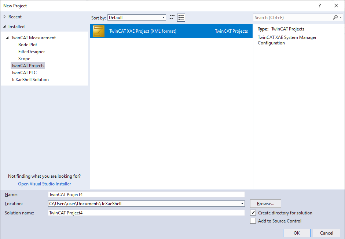Toggle Create directory for solution checkbox
The image size is (345, 239).
tap(253, 213)
